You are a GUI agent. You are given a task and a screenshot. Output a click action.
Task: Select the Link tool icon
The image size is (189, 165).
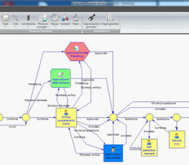click(x=16, y=18)
